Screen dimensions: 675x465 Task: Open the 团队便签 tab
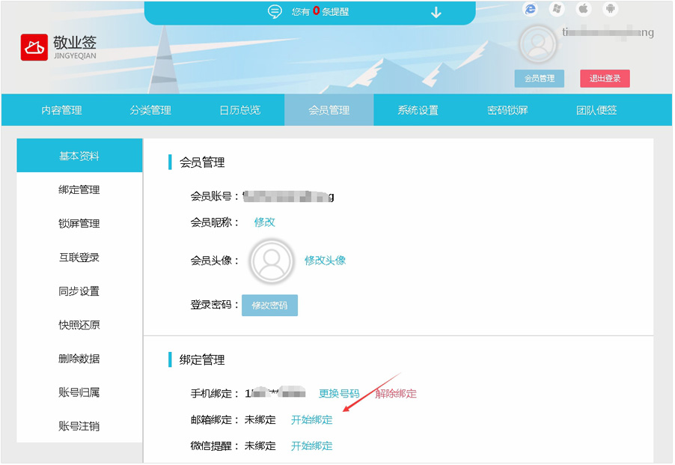[596, 110]
